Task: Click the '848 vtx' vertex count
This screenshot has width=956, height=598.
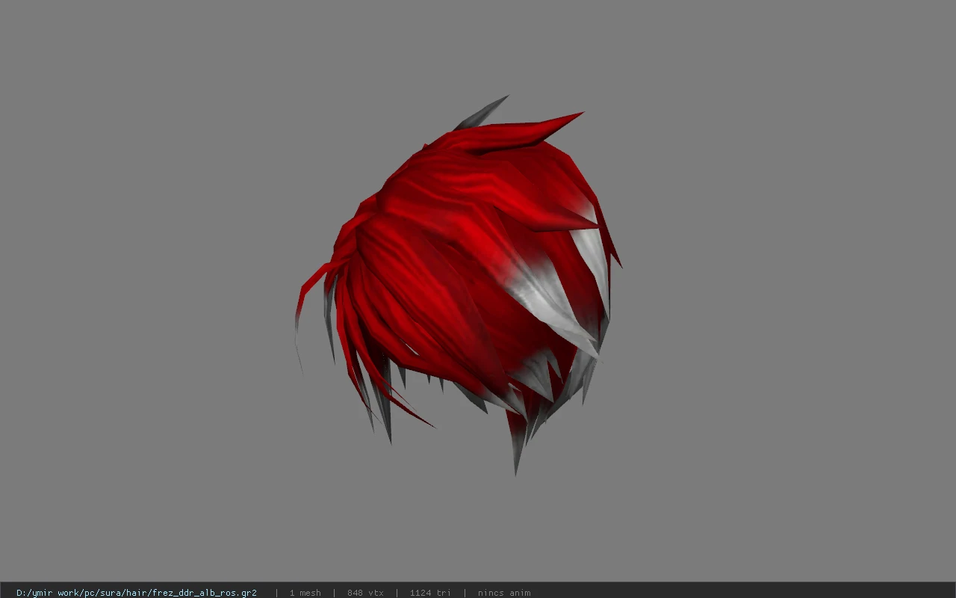Action: click(365, 593)
